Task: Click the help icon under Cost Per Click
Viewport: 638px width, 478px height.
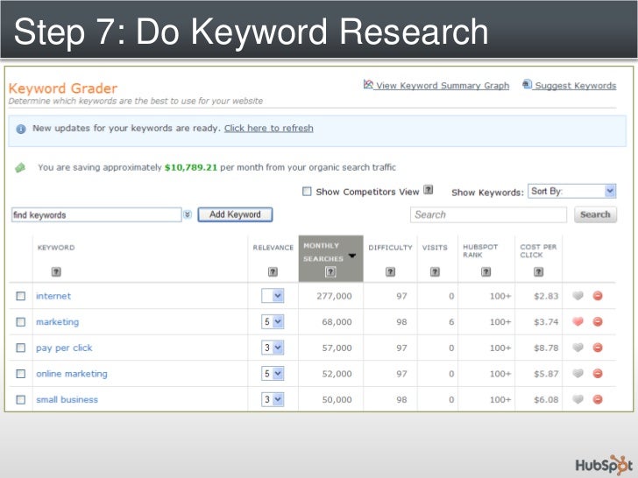Action: point(538,271)
